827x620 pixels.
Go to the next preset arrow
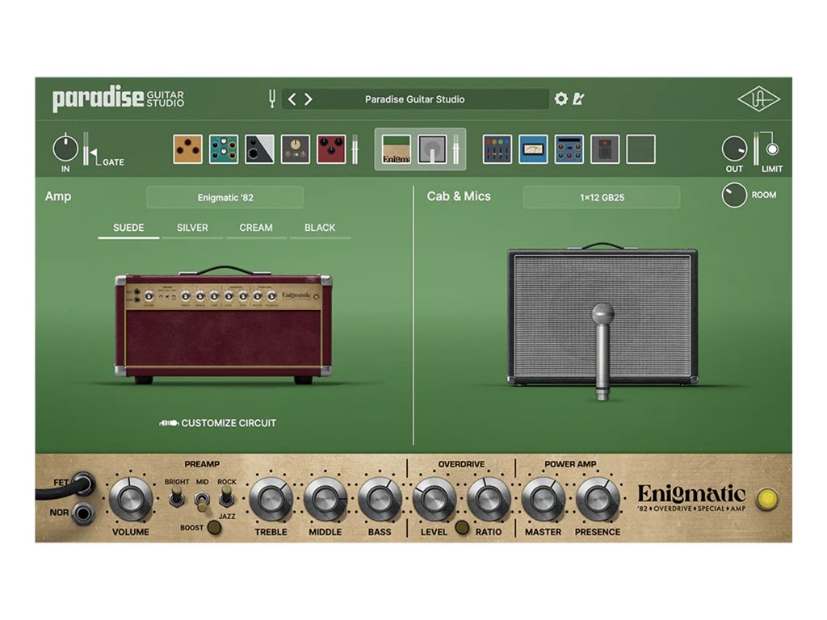(309, 99)
